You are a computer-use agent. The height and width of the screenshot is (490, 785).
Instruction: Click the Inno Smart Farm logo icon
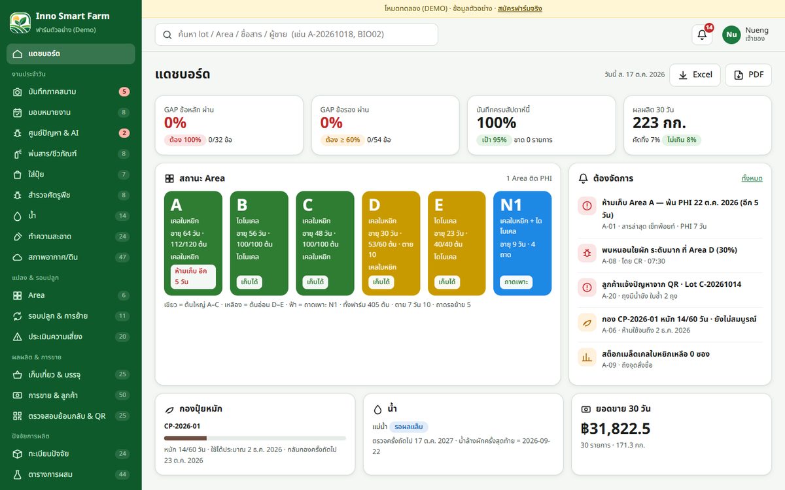(x=20, y=23)
